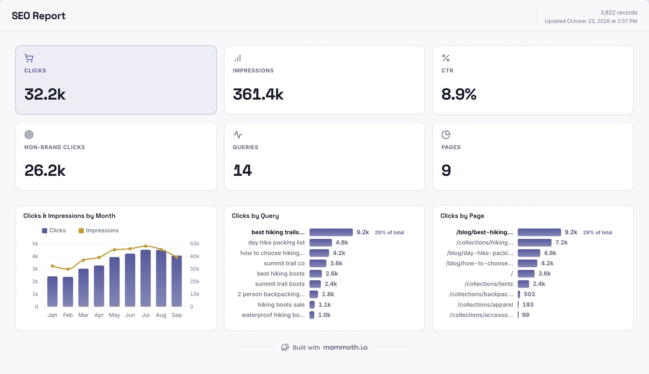Click the '/collections/hiking...' page label
Image resolution: width=649 pixels, height=374 pixels.
coord(485,243)
